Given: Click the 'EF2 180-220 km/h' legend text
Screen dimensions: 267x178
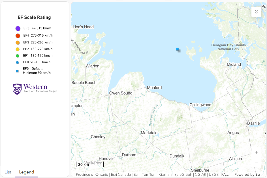Looking at the screenshot, I should [x=38, y=49].
